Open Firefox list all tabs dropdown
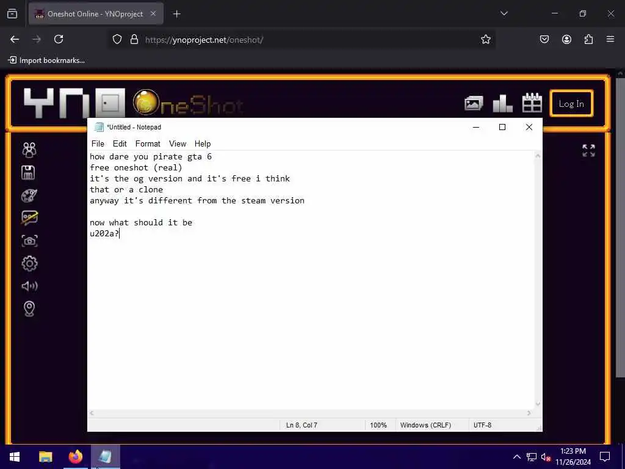The image size is (625, 469). 504,13
